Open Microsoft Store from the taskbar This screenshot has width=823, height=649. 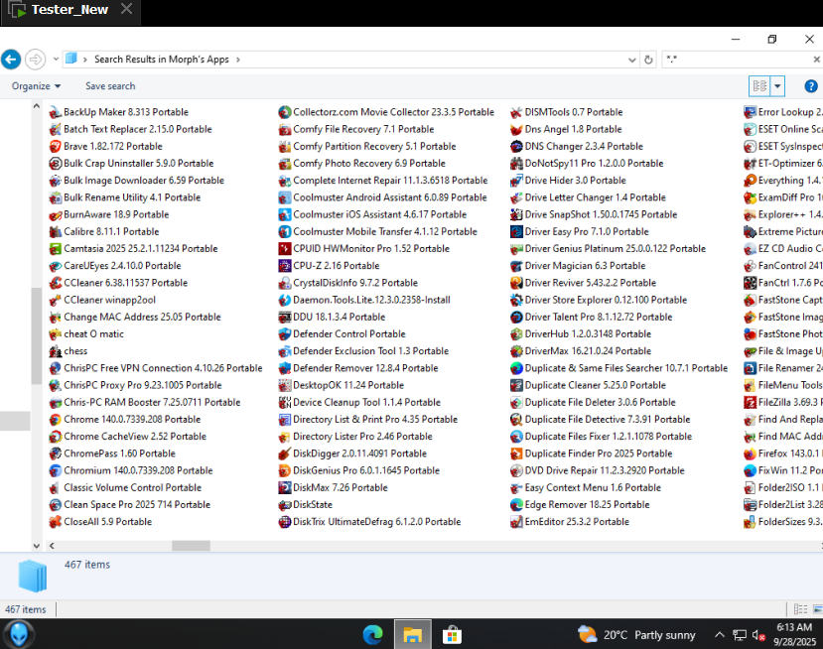point(452,635)
